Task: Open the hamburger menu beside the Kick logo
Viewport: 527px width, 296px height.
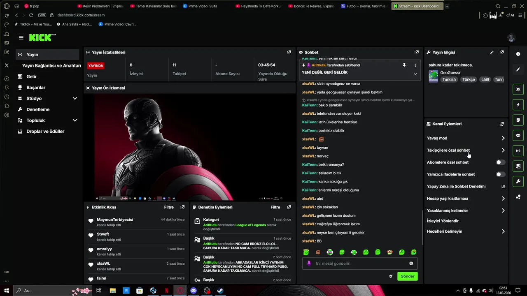Action: [21, 37]
